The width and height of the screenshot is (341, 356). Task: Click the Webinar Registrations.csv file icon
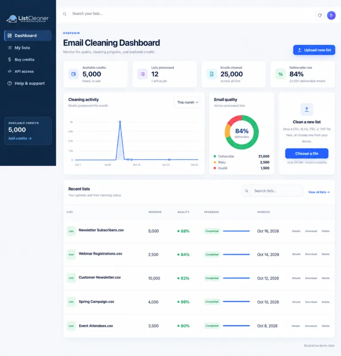[71, 254]
